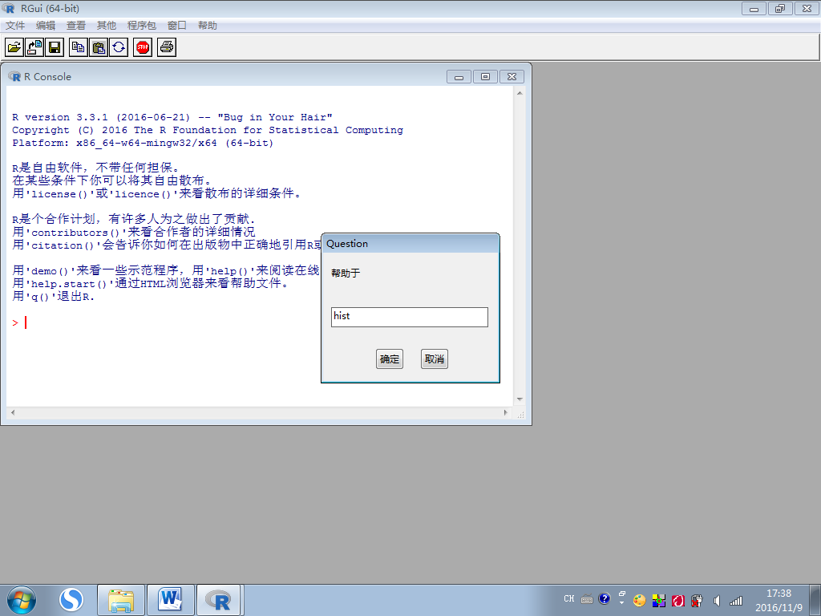Click the tray paint palette icon
821x616 pixels.
(639, 601)
